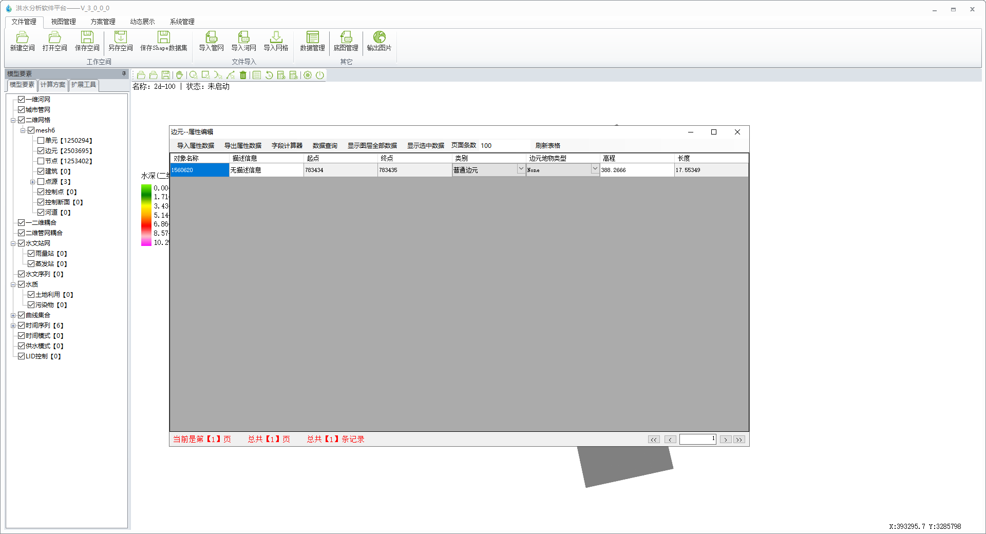This screenshot has height=534, width=986.
Task: Click the power icon in map toolbar
Action: pyautogui.click(x=320, y=75)
